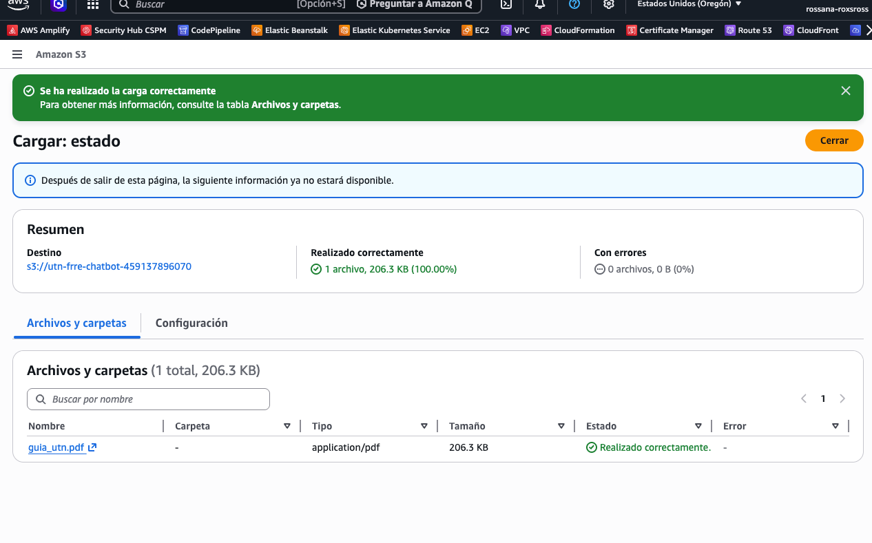Select page 1 in pagination
Screen dimensions: 872x543
point(823,398)
